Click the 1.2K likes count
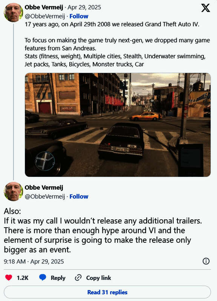Screen dimensions: 217x301 point(23,278)
